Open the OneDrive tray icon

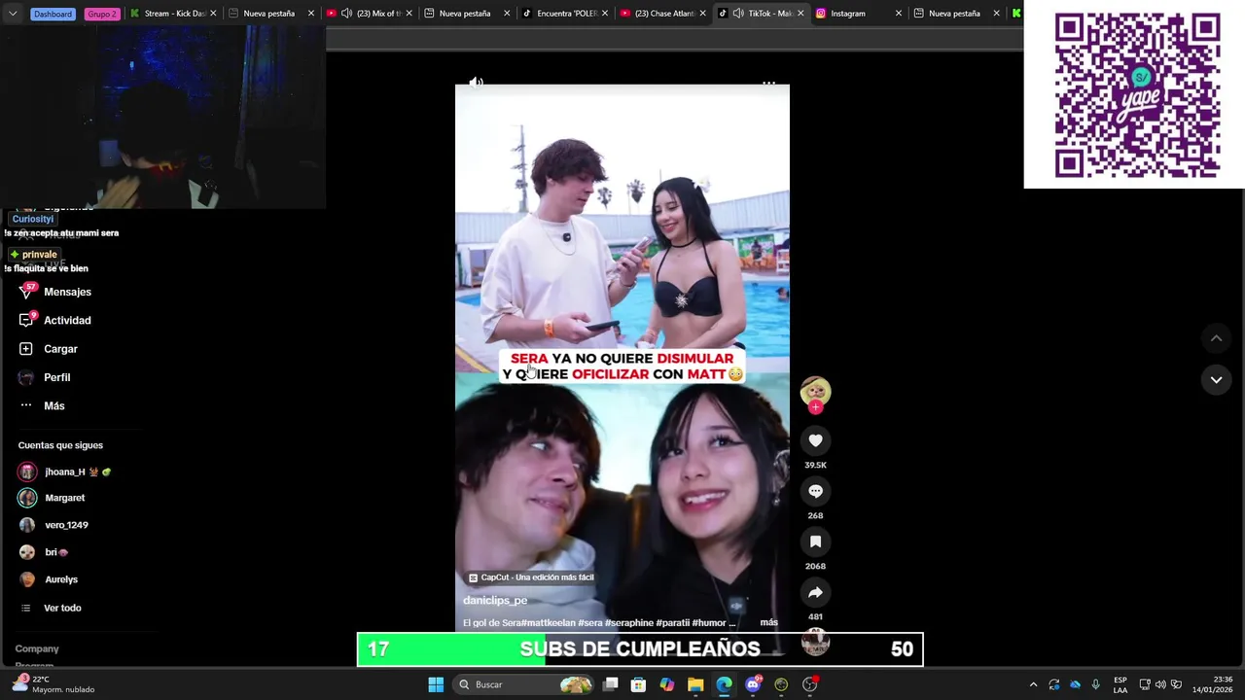[1075, 684]
